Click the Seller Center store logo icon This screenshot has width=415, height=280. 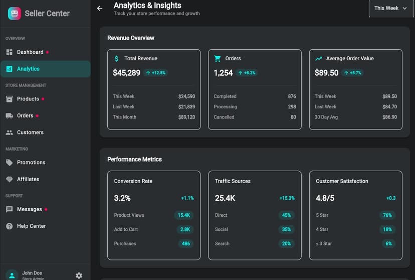point(15,14)
